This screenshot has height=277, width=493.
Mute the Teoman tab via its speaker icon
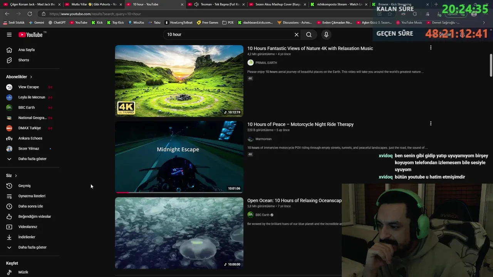(x=196, y=4)
